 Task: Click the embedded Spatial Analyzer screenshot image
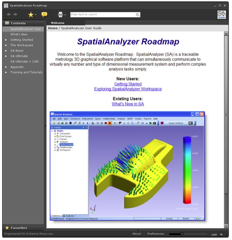click(x=127, y=166)
